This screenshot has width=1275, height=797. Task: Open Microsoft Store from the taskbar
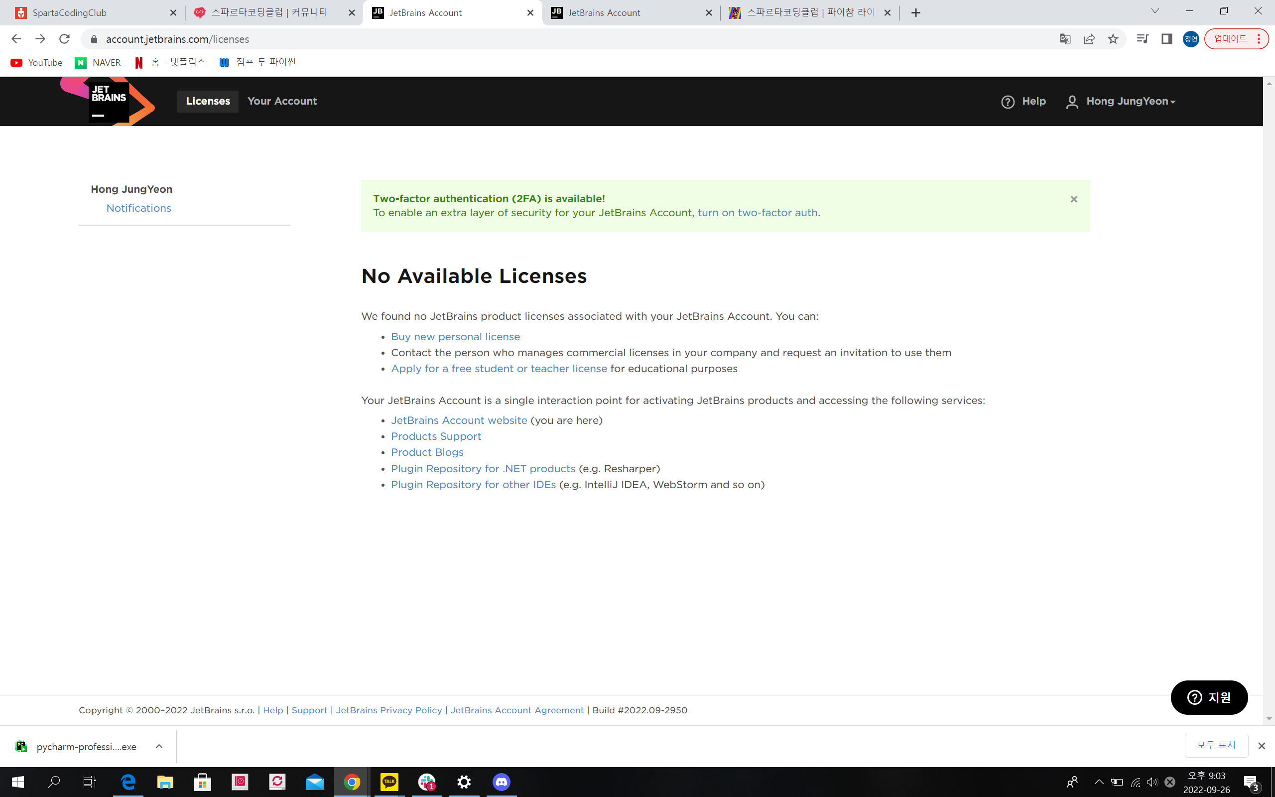(x=202, y=782)
